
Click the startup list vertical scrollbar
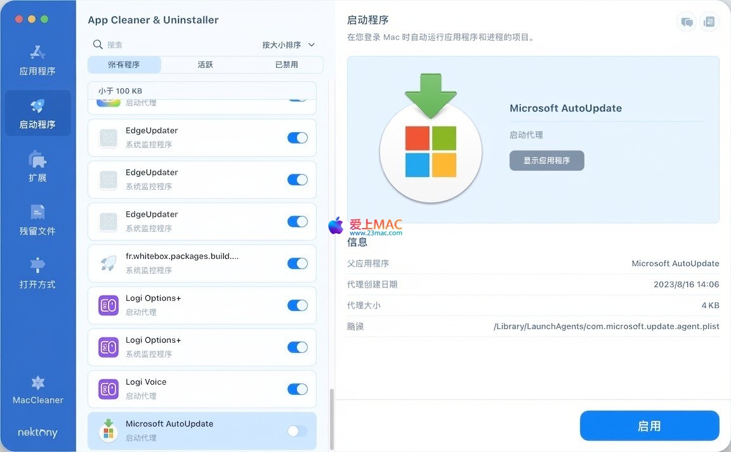331,419
